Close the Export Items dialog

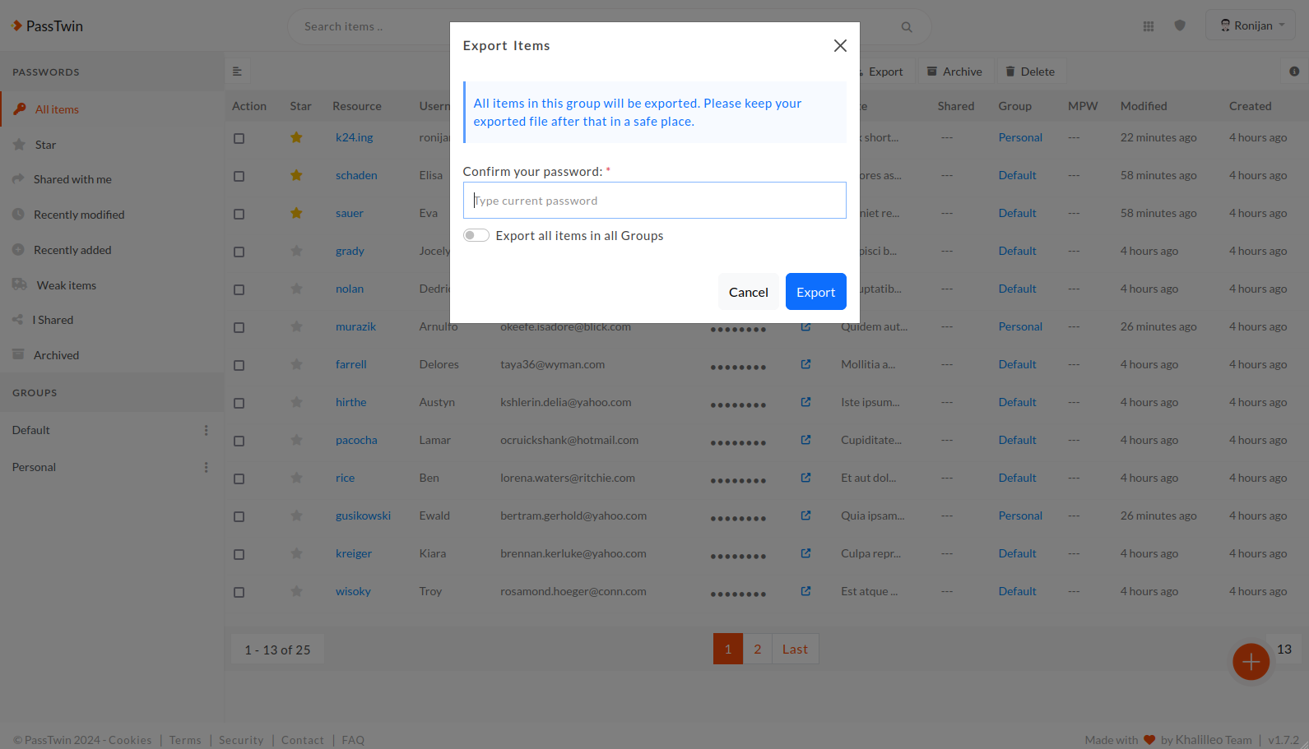click(x=840, y=46)
